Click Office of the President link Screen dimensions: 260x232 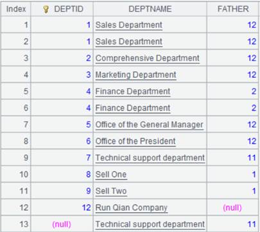tap(135, 141)
